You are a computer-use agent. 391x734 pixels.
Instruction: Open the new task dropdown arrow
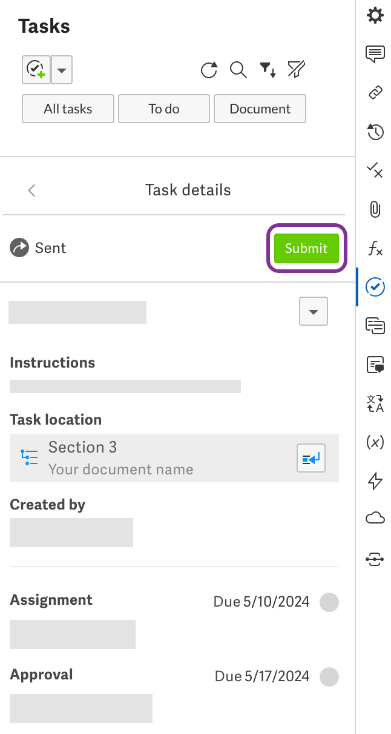click(62, 70)
